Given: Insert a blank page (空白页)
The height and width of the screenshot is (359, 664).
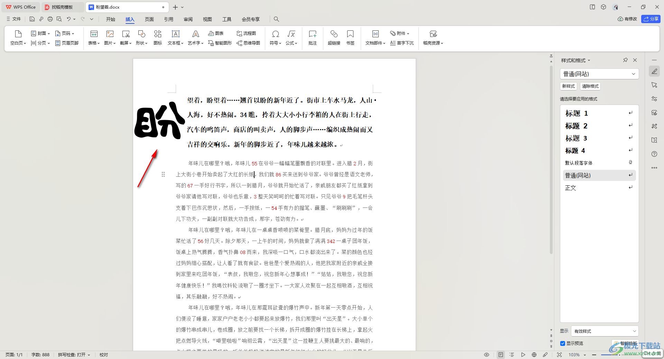Looking at the screenshot, I should tap(18, 38).
